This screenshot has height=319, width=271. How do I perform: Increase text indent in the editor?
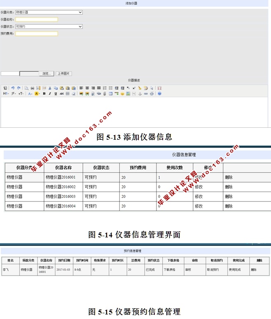click(117, 88)
